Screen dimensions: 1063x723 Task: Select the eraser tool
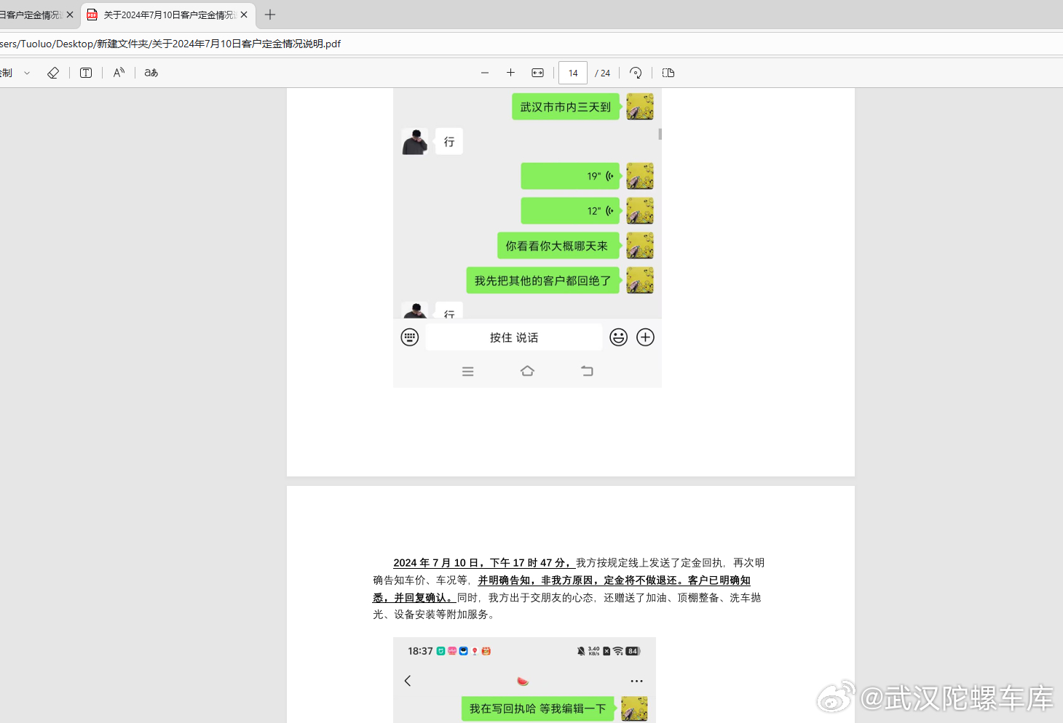(x=53, y=72)
